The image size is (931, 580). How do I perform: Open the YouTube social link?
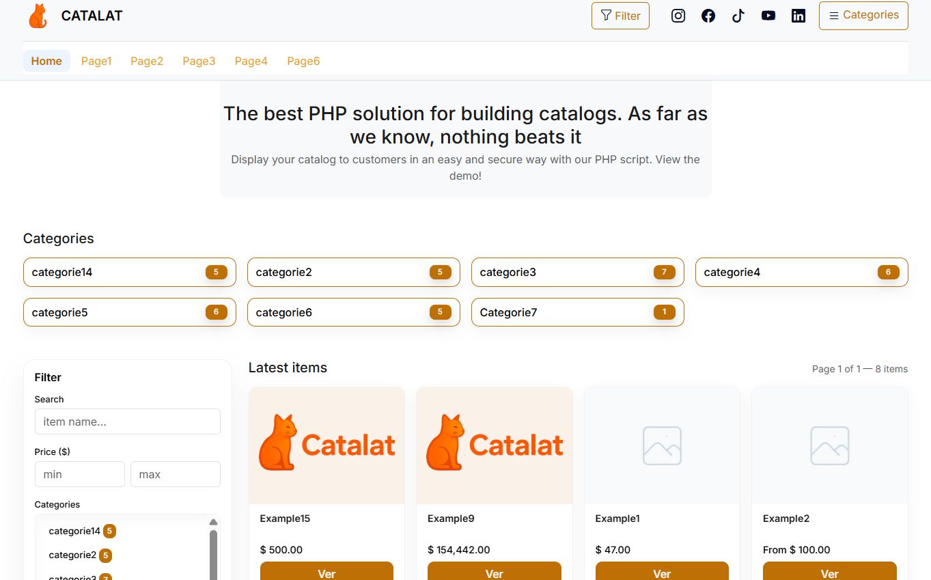tap(768, 16)
